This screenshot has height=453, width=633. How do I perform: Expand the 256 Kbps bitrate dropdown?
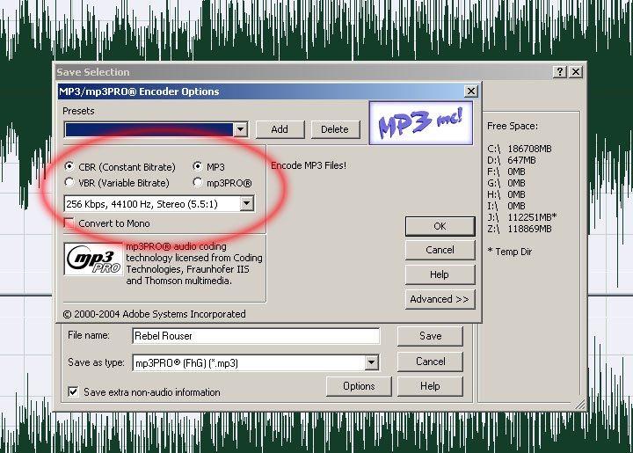pyautogui.click(x=246, y=204)
